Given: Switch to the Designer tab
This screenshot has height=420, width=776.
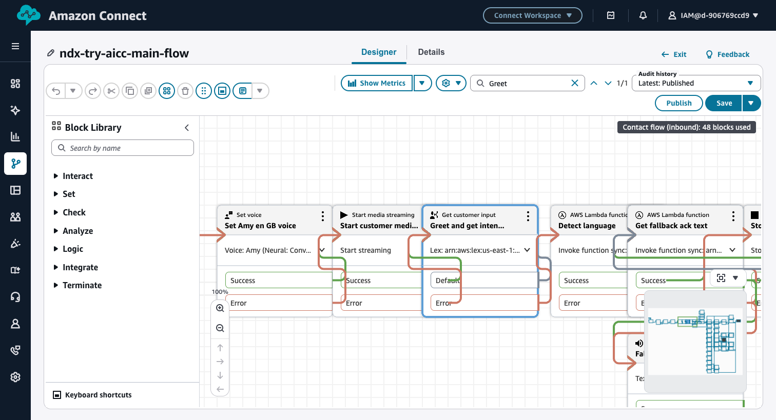Looking at the screenshot, I should [x=379, y=52].
